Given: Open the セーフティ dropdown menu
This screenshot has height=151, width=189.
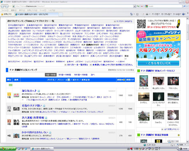Looking at the screenshot, I should (166, 14).
